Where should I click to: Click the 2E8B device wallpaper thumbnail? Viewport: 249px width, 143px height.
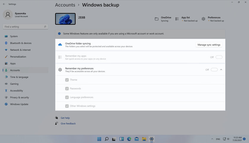(65, 19)
